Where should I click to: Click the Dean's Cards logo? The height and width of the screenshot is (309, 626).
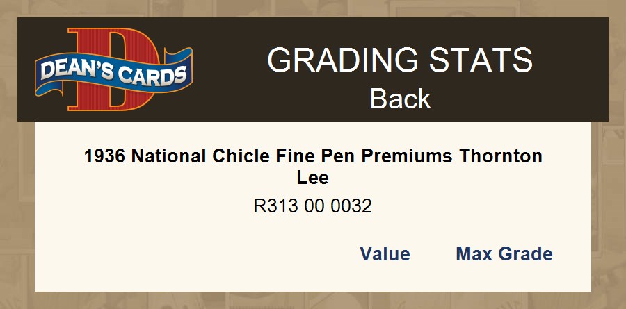(113, 69)
